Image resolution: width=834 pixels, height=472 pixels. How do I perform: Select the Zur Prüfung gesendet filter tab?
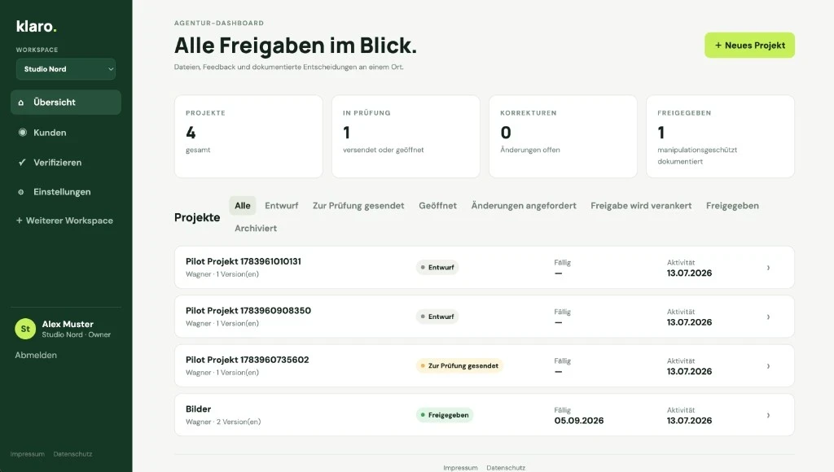click(x=358, y=206)
